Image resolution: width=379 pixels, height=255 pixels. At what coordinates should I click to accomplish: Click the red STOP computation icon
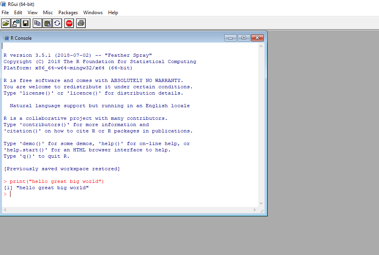69,23
